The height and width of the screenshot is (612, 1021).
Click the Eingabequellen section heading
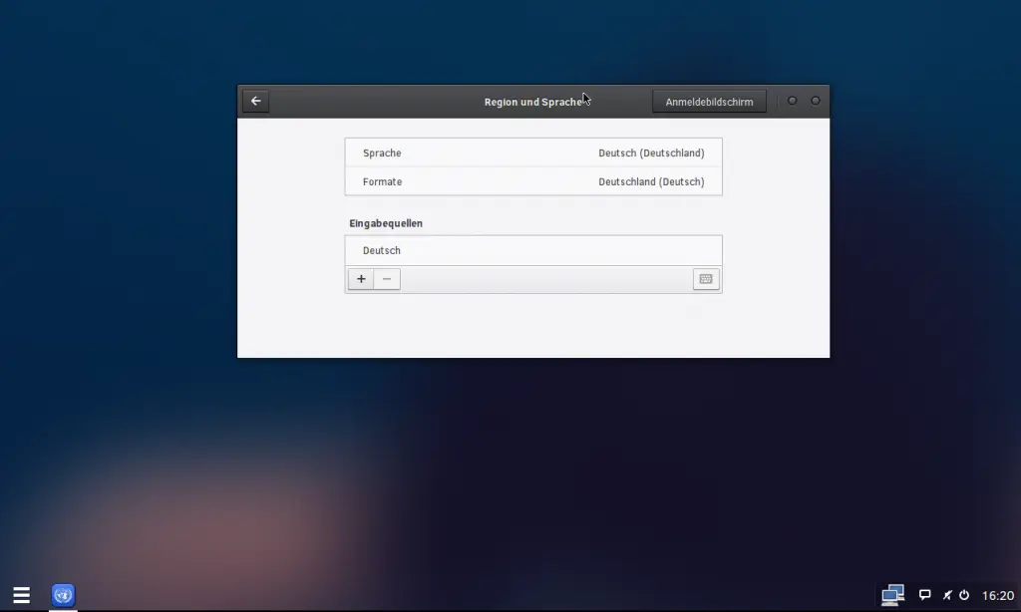tap(385, 223)
